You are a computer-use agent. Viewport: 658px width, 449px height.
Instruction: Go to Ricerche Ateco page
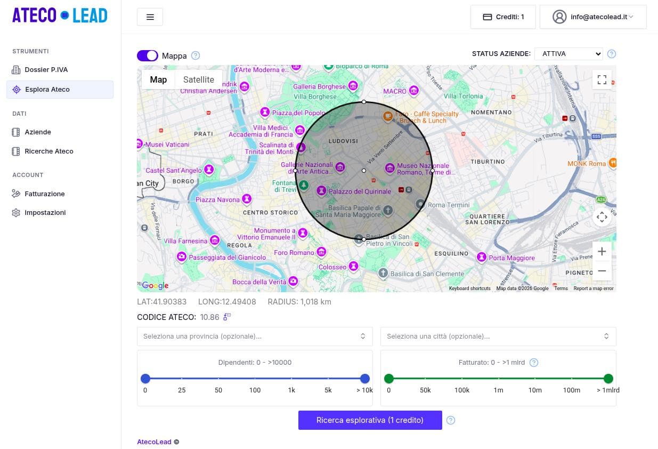tap(48, 151)
